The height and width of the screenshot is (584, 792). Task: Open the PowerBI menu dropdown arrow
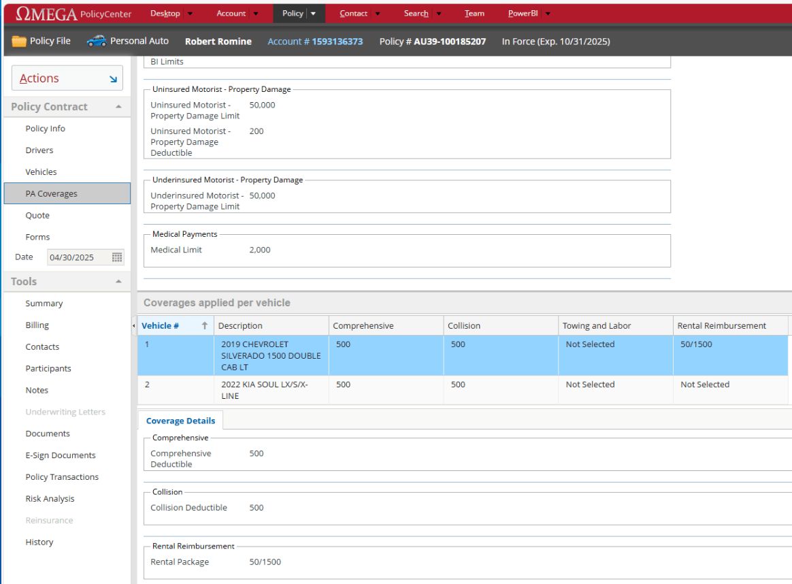[x=548, y=14]
